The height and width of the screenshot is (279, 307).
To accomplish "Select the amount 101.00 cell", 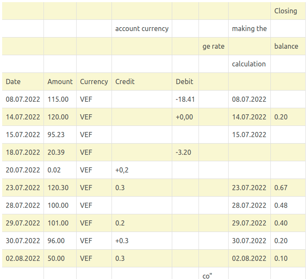I will point(58,223).
